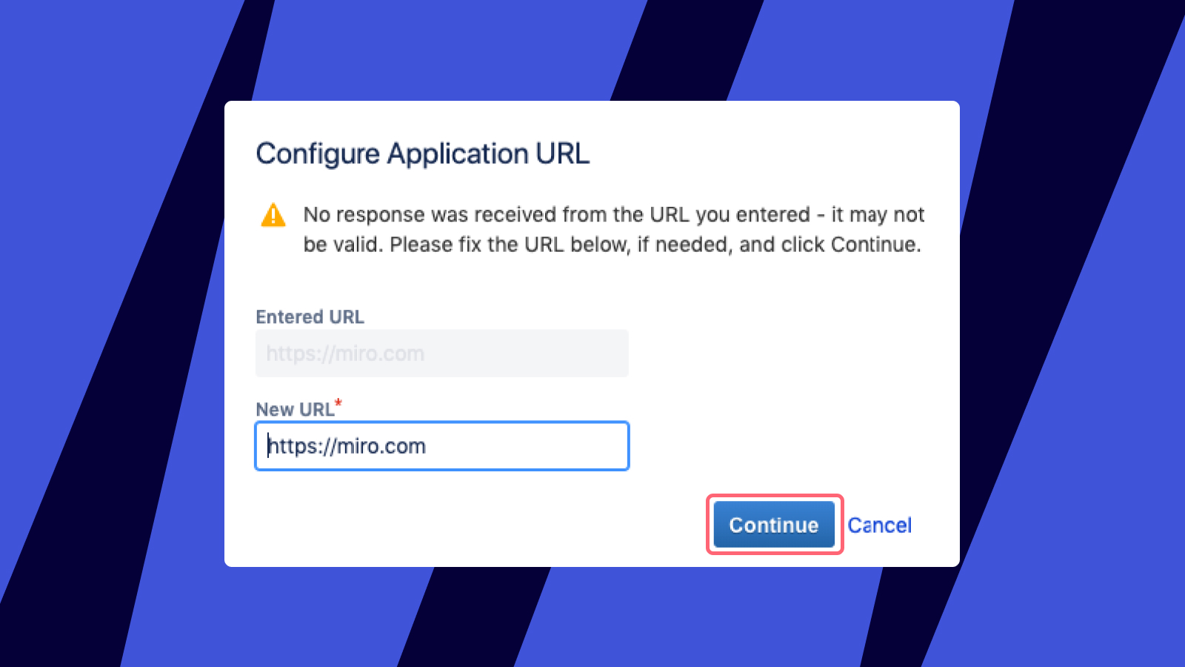Click greyed "https://miro.com" text in Entered URL
The image size is (1185, 667).
[x=345, y=354]
